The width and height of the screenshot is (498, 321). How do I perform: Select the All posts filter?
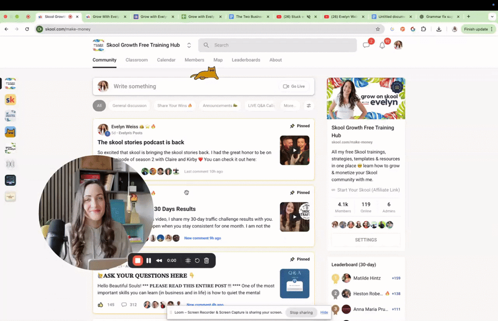coord(99,106)
